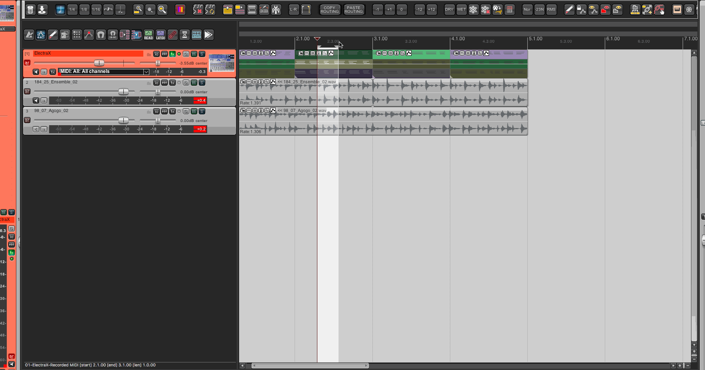The image size is (705, 370).
Task: Toggle the snap magnet icon
Action: pos(101,35)
